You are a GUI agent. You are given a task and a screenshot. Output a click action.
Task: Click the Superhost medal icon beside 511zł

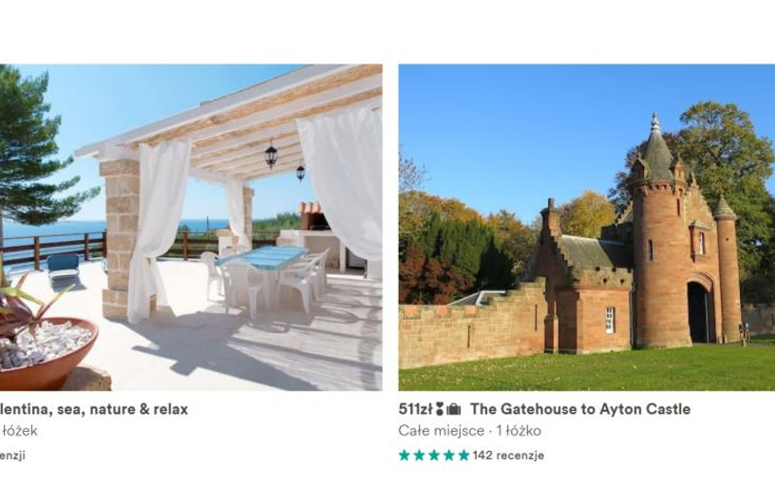coord(440,409)
